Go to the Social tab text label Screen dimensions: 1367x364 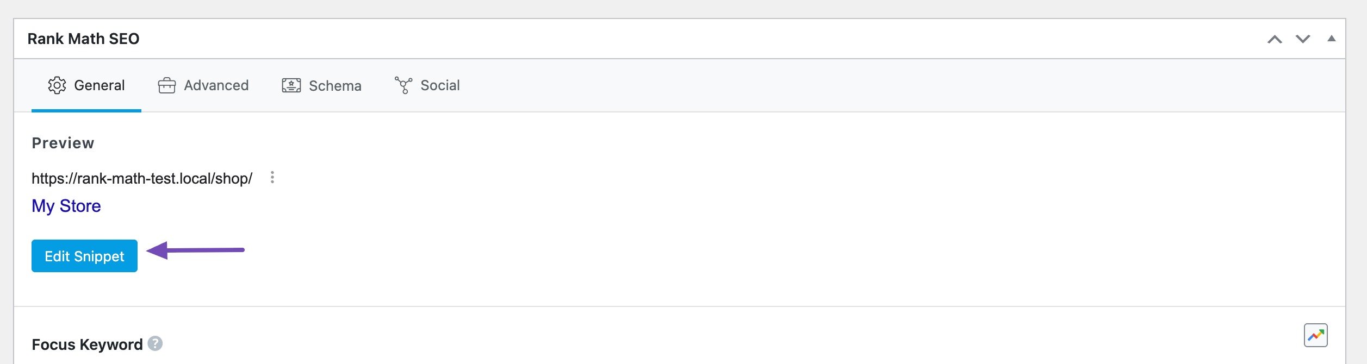pyautogui.click(x=440, y=85)
